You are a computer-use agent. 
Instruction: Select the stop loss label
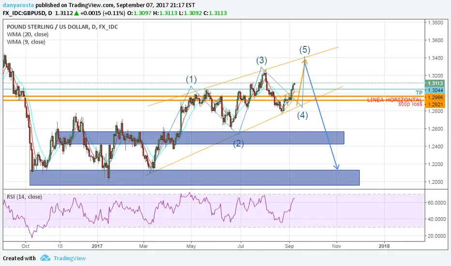coord(410,104)
